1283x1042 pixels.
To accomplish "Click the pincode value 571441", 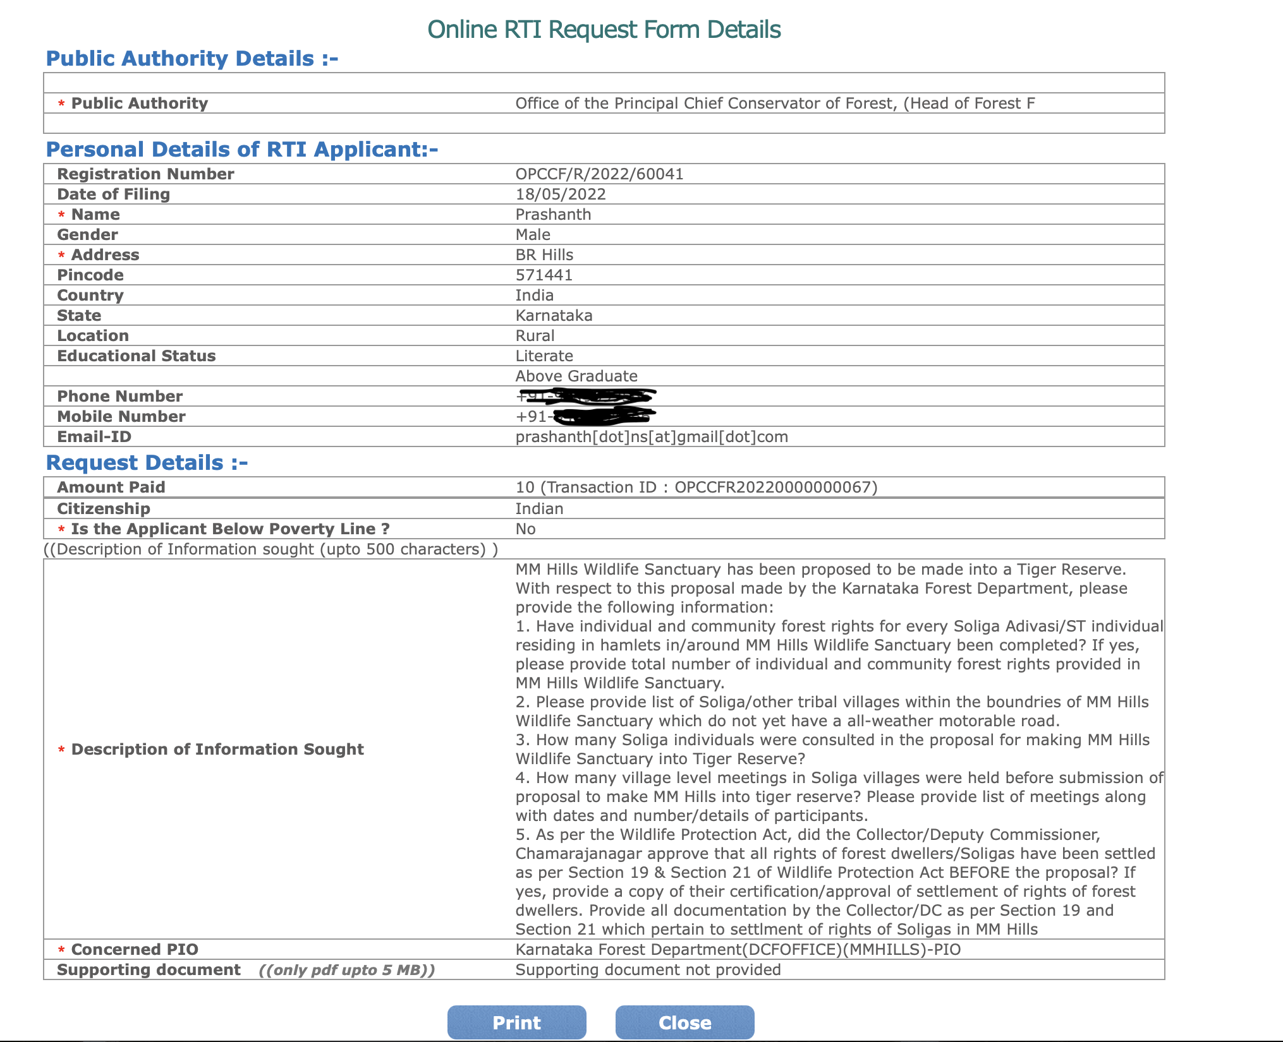I will pos(544,275).
